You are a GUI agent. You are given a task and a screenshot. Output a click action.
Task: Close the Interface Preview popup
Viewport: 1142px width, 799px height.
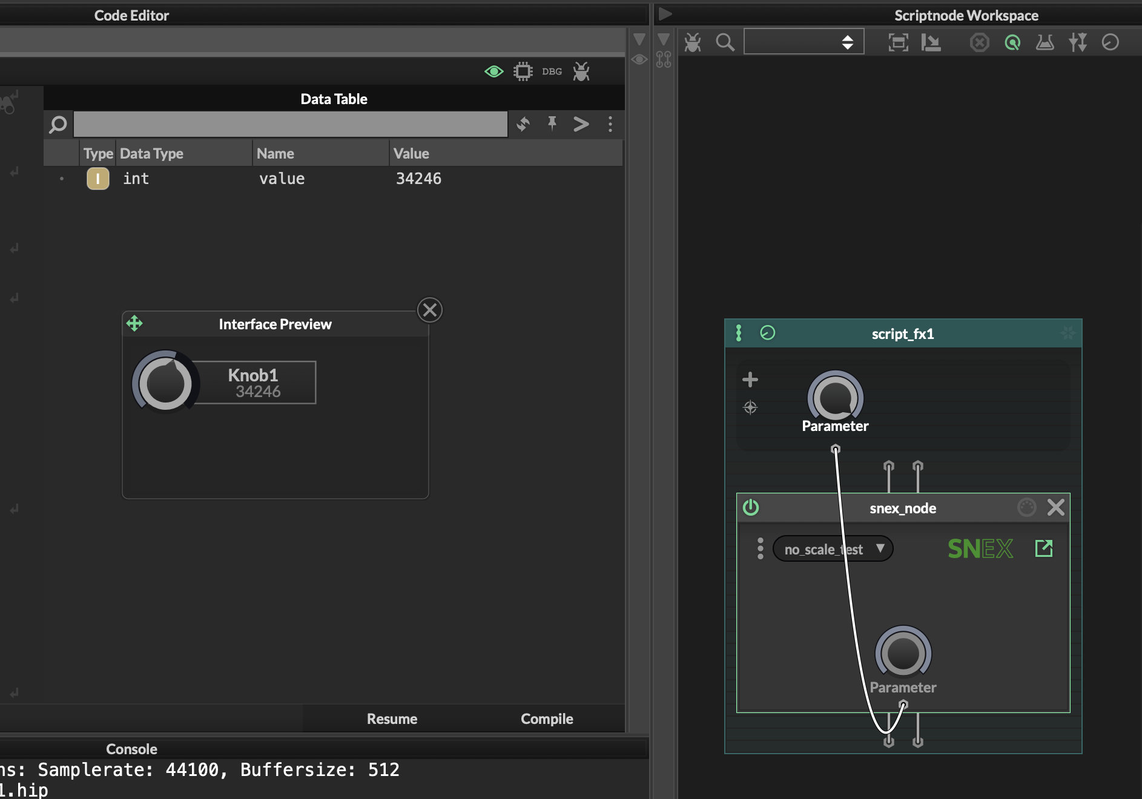point(430,310)
